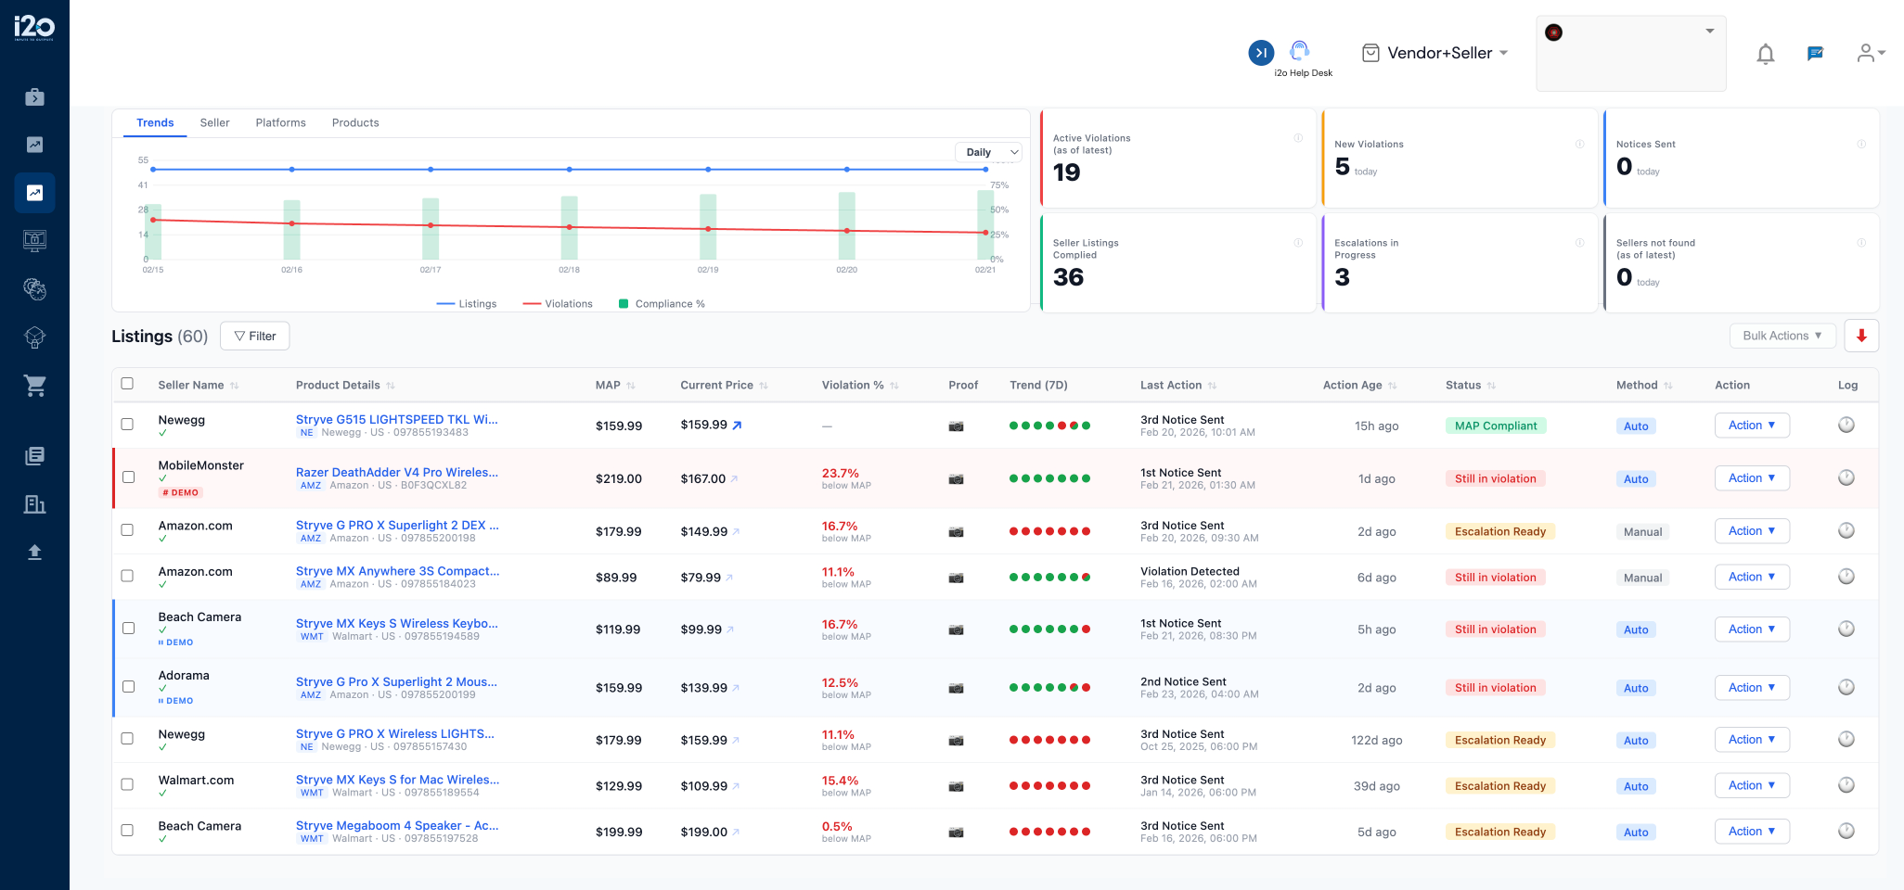Check the Walmart.com row checkbox
This screenshot has height=890, width=1904.
click(x=127, y=784)
